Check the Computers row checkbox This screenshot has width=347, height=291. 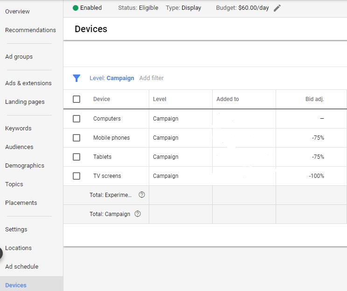76,119
